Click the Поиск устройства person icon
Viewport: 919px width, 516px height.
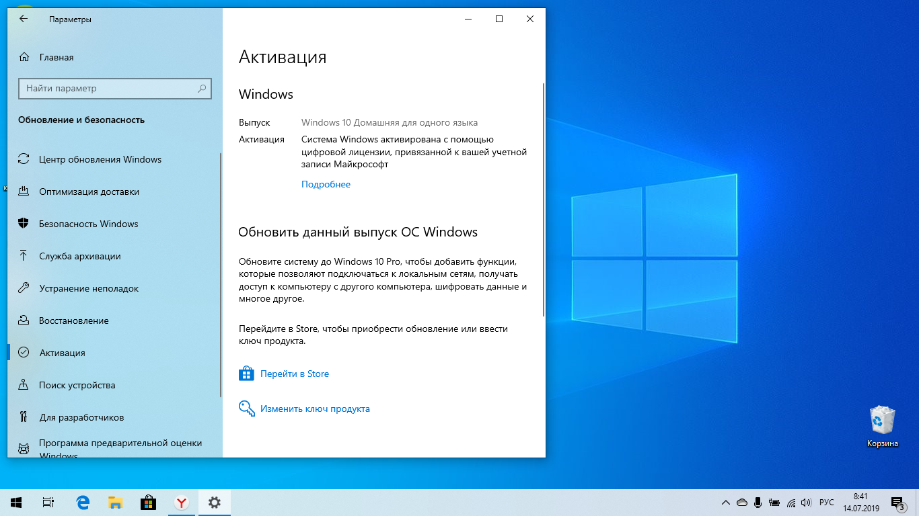pos(24,385)
